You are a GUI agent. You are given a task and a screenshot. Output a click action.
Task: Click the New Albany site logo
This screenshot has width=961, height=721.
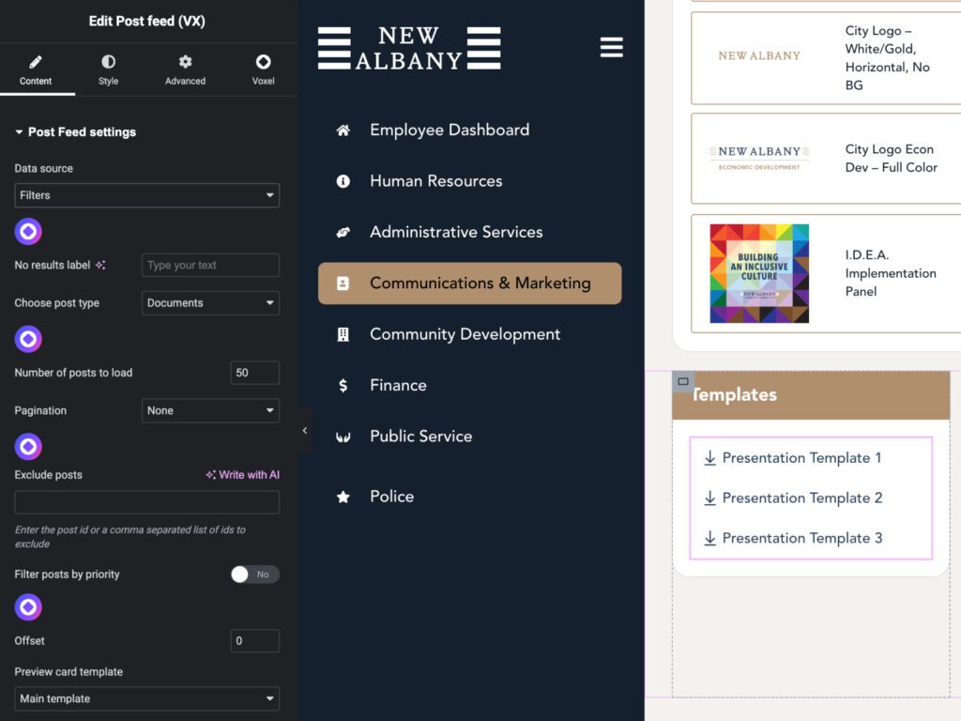tap(409, 48)
